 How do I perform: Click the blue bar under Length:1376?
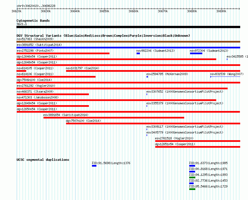tap(94, 166)
